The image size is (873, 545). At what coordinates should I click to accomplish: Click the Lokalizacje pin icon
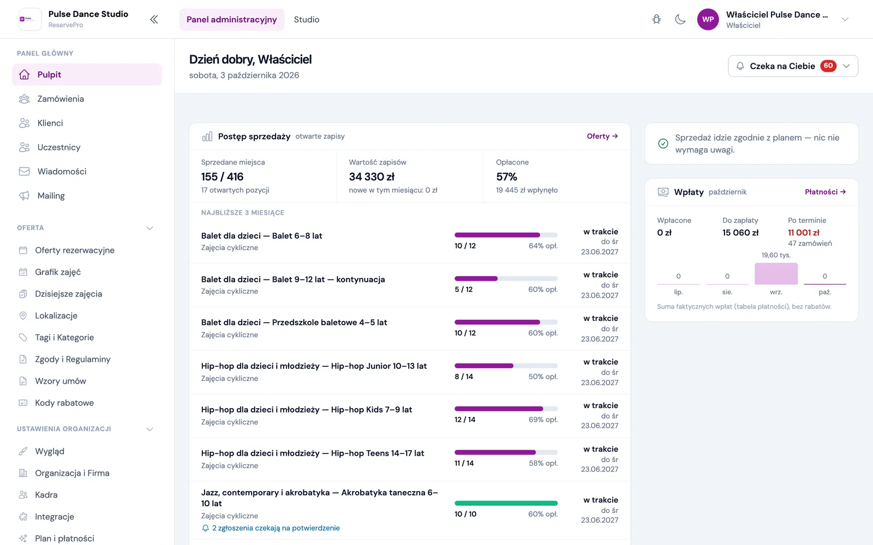click(23, 316)
